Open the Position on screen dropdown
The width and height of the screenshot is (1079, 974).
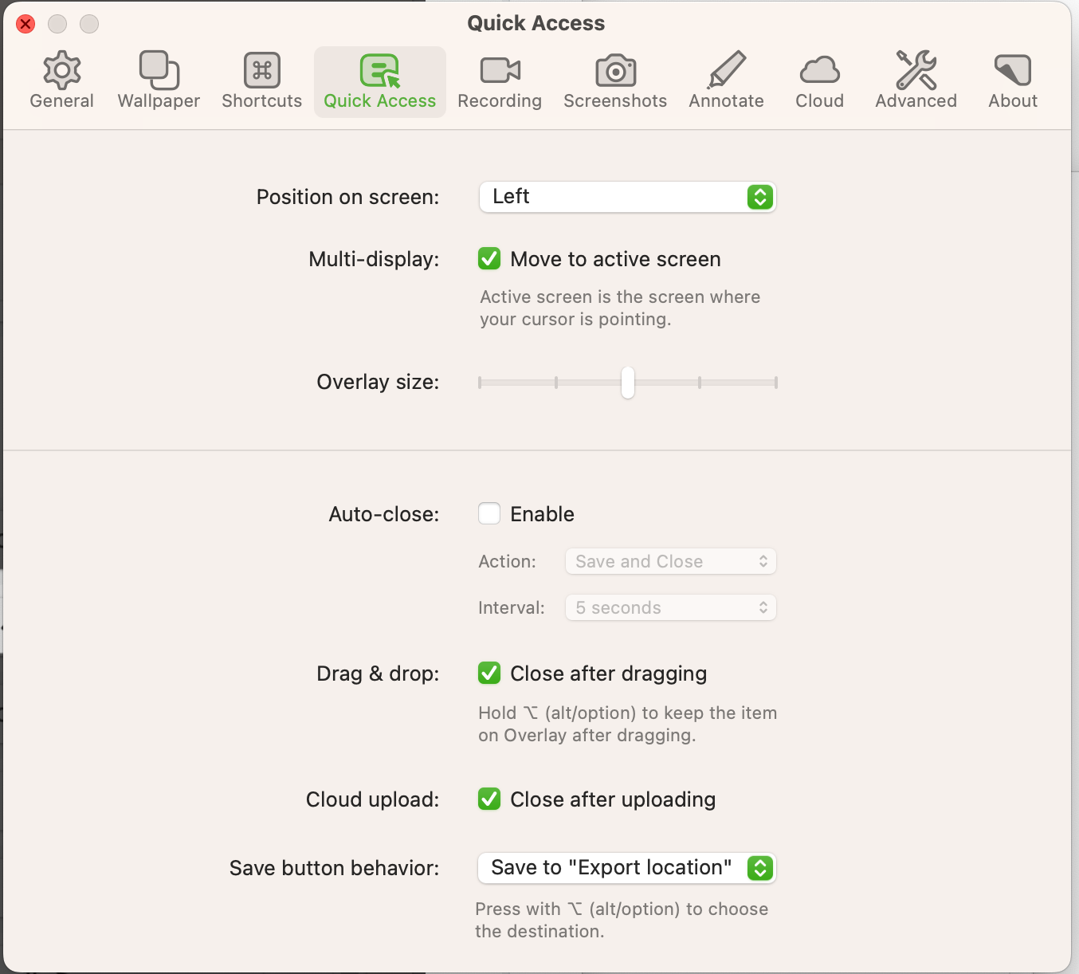627,197
